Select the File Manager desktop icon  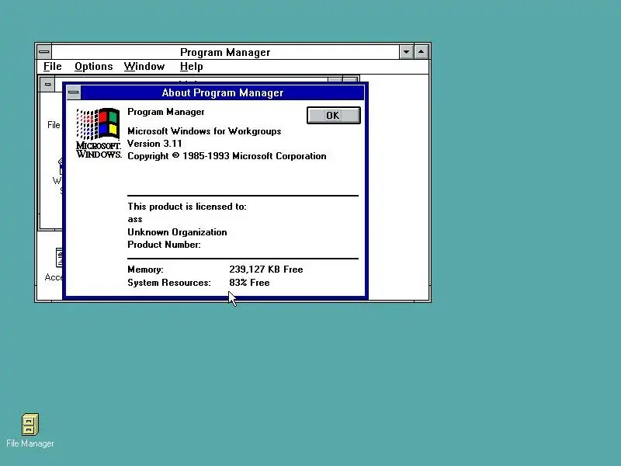[x=30, y=431]
